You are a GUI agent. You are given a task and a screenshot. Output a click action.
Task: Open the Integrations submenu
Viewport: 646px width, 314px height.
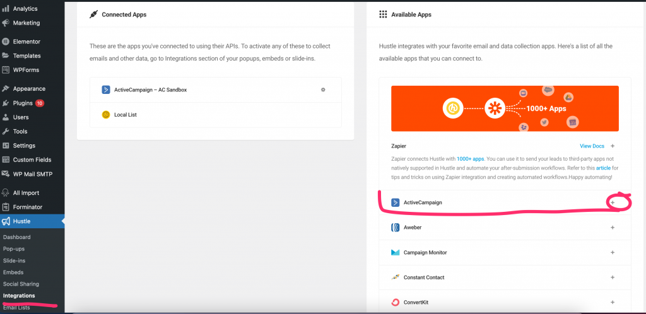pos(19,296)
